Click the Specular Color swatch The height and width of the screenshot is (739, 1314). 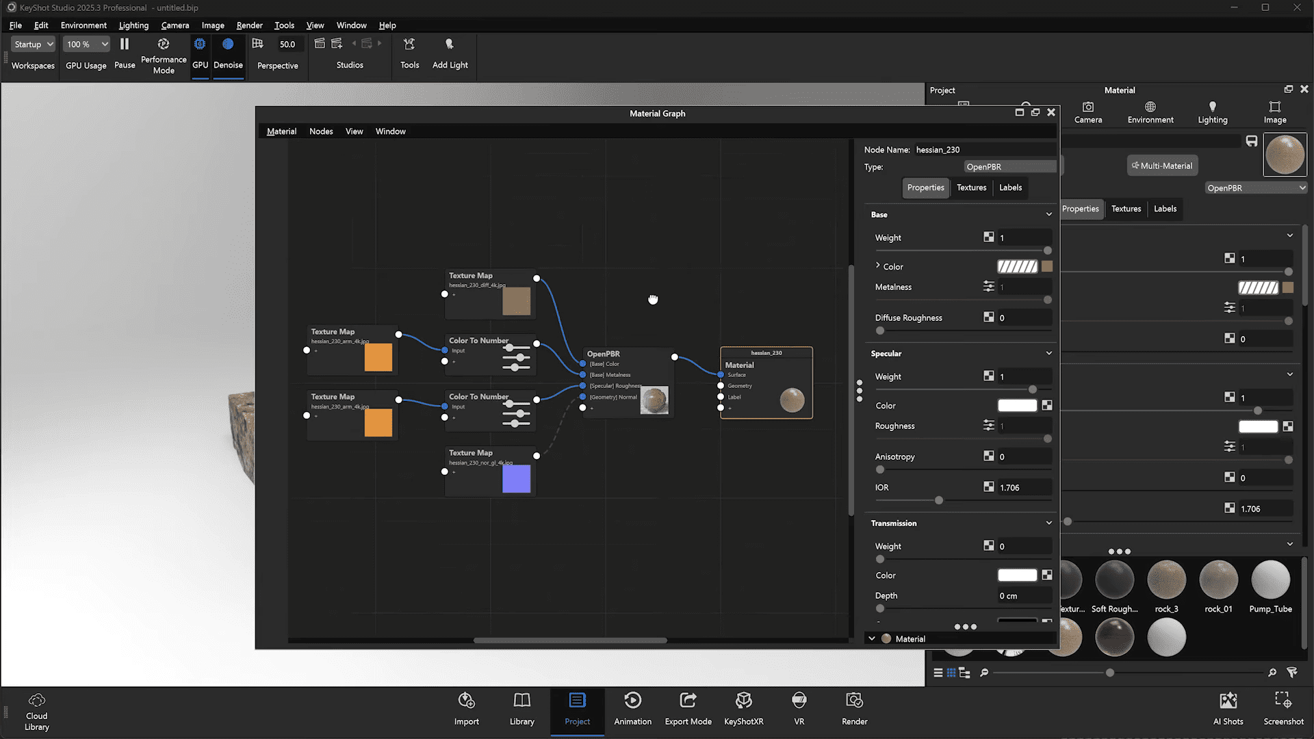pyautogui.click(x=1017, y=405)
